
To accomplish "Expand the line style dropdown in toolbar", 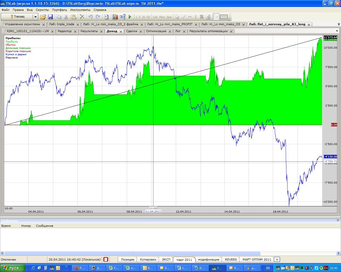I will pyautogui.click(x=216, y=17).
